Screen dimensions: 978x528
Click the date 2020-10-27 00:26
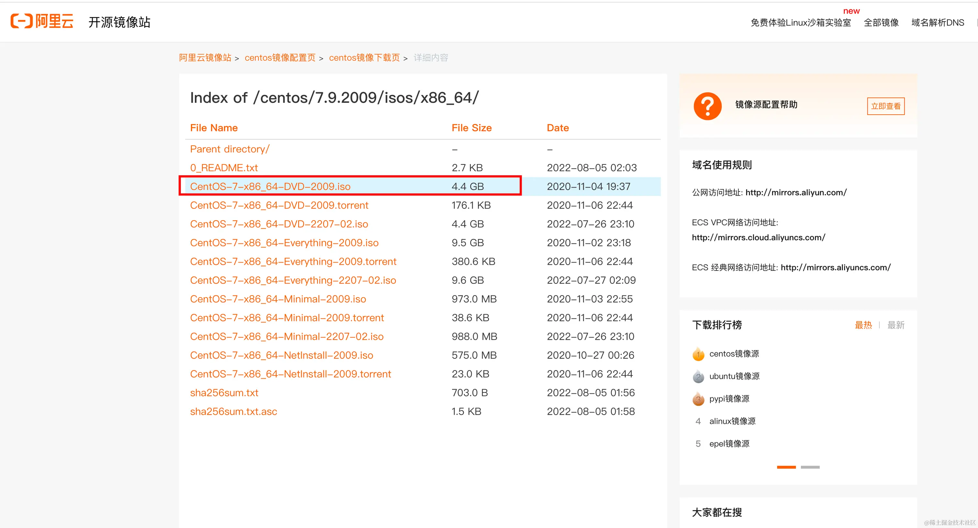click(590, 355)
